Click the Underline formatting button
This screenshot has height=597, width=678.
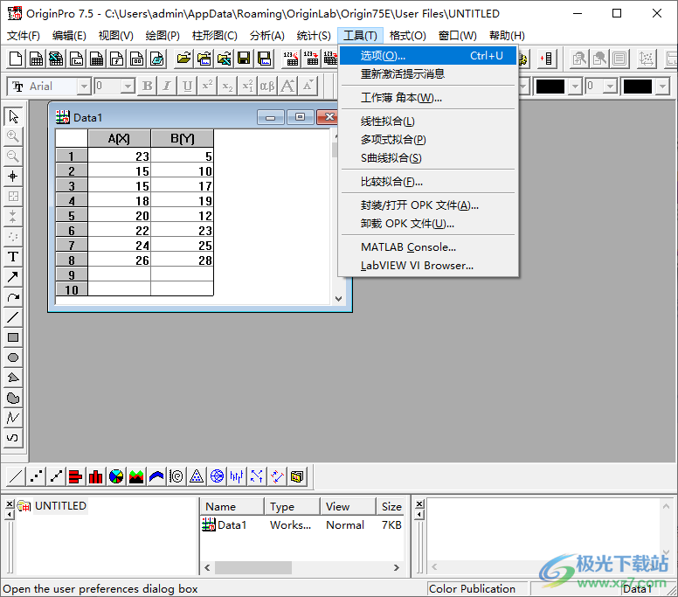(187, 86)
